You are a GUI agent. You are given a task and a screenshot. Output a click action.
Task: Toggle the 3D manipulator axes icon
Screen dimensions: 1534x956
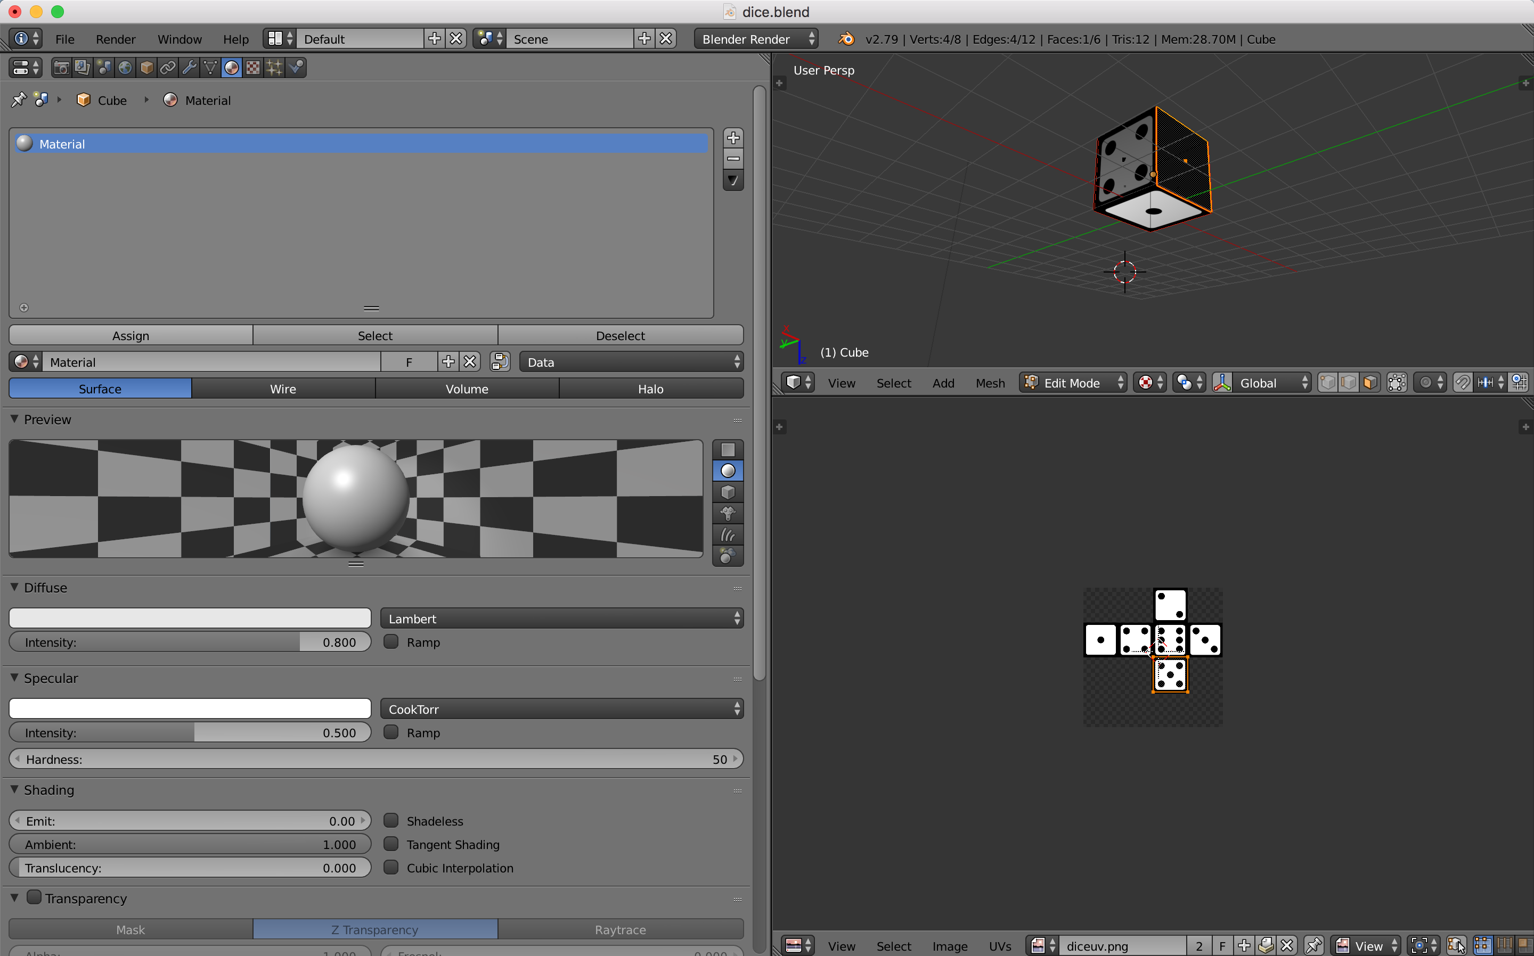[1222, 383]
